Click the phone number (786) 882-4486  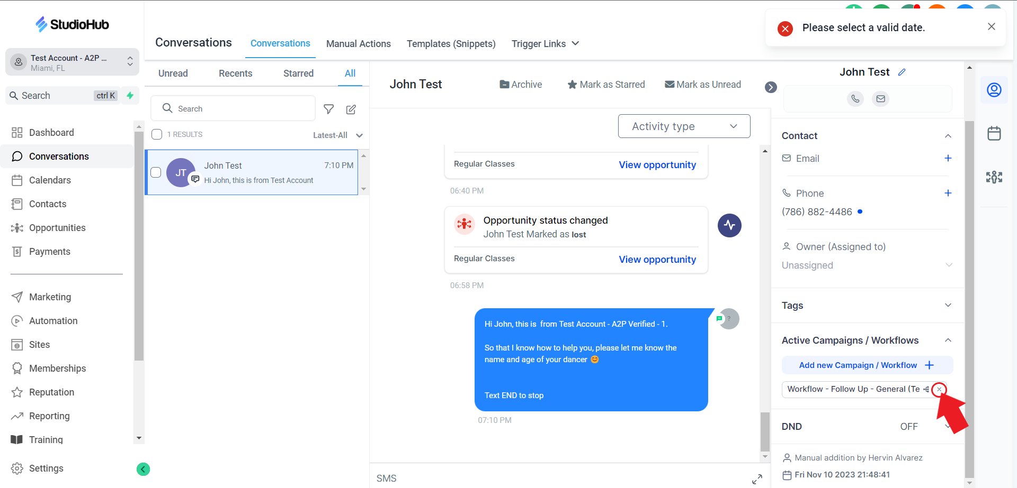tap(817, 212)
